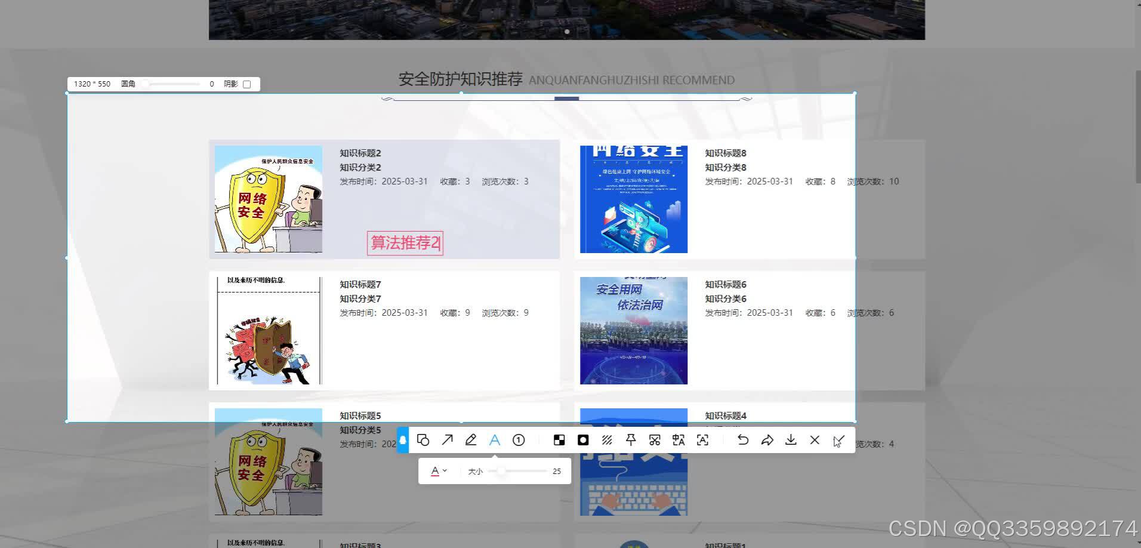Viewport: 1141px width, 548px height.
Task: Cancel the screenshot with the X
Action: click(815, 440)
